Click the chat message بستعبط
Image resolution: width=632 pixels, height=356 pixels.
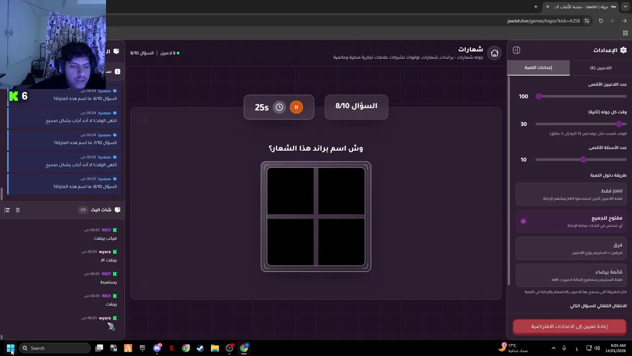pos(109,282)
